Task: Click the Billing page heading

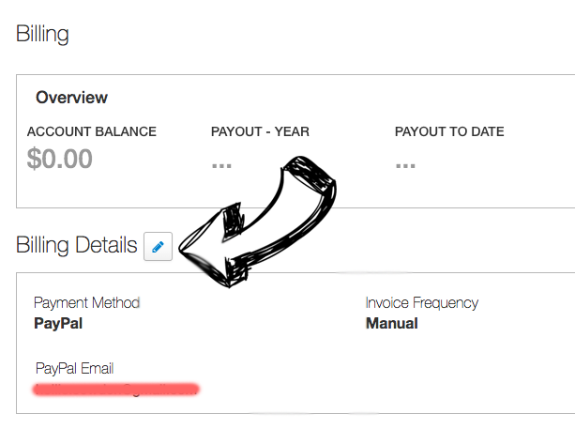Action: pyautogui.click(x=42, y=35)
